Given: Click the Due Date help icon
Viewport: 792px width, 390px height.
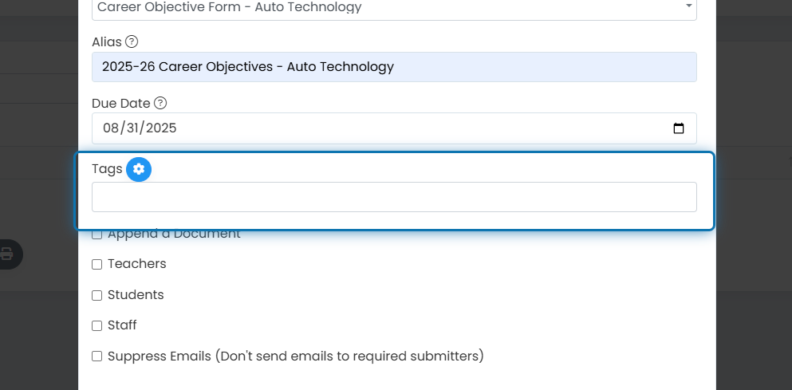Looking at the screenshot, I should 160,103.
